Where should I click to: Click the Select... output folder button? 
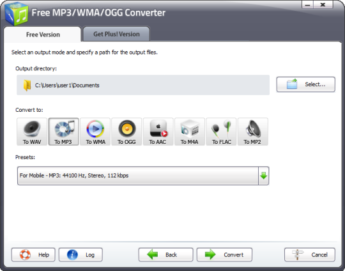[306, 84]
